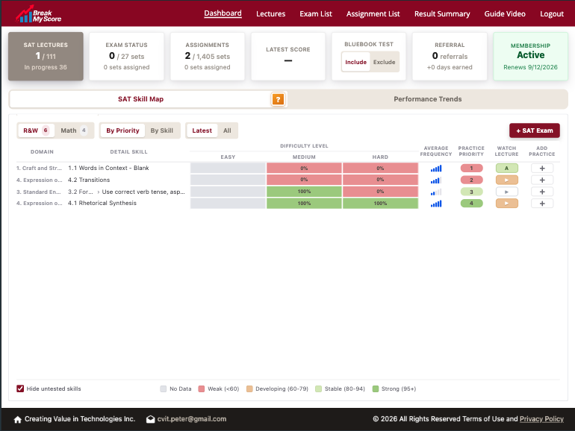Open the Dashboard nav item
Screen dimensions: 575x431
click(x=223, y=13)
